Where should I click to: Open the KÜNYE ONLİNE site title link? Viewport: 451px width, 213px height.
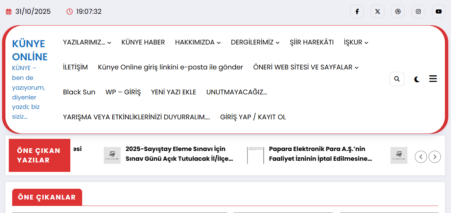[x=30, y=50]
